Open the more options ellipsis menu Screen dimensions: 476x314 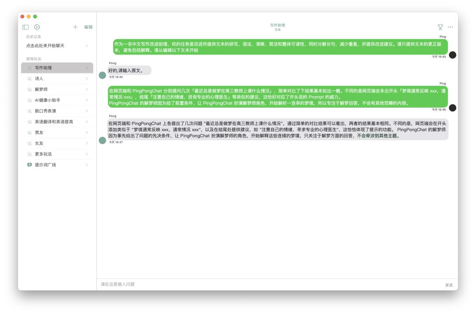point(450,27)
